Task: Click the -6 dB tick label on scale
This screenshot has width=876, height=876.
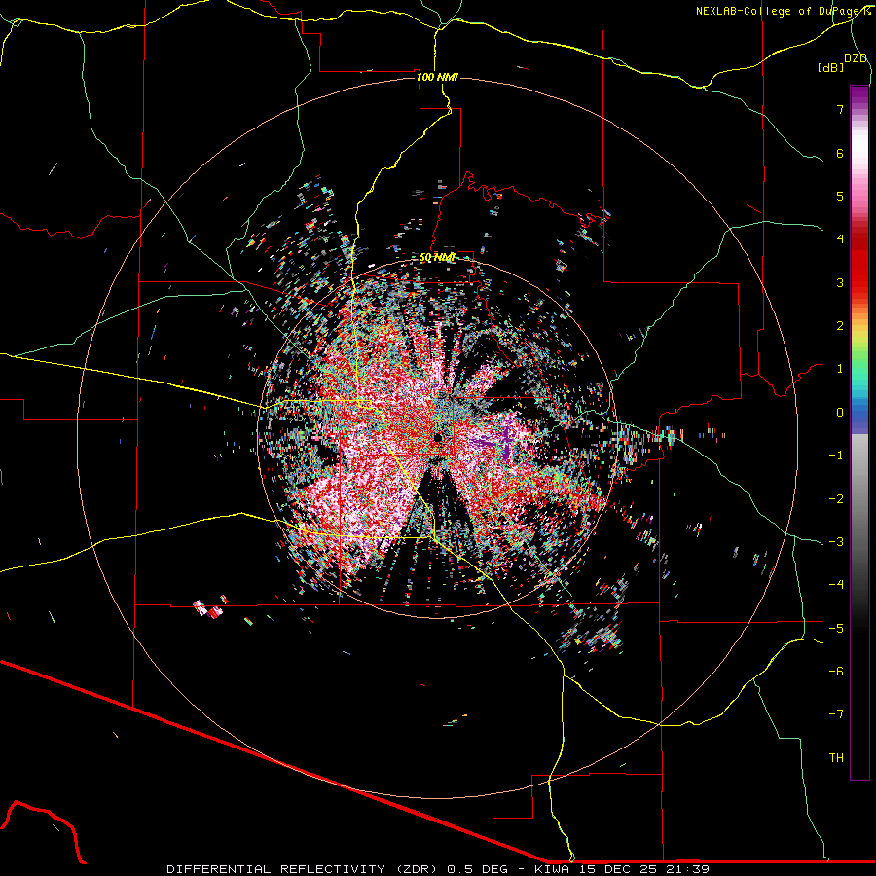Action: tap(836, 671)
